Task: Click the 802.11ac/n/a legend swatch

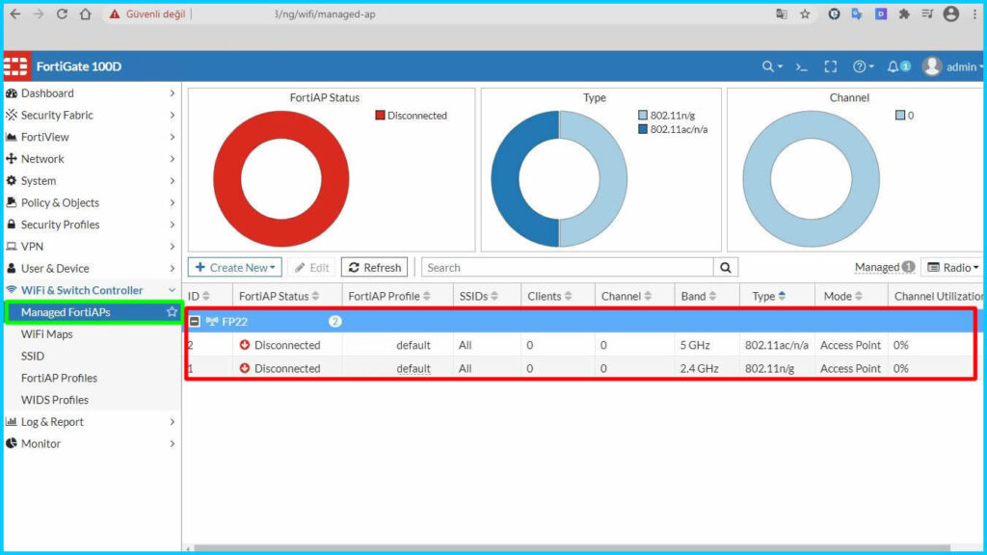Action: (x=643, y=129)
